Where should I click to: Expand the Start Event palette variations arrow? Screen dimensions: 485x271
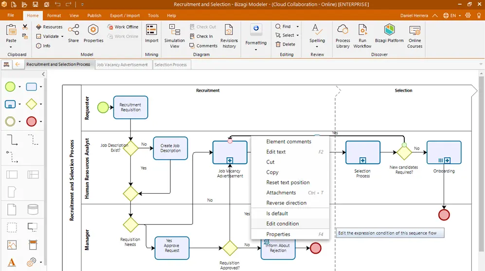point(20,87)
